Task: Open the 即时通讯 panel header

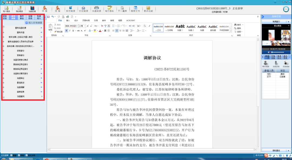Action: tap(276, 150)
